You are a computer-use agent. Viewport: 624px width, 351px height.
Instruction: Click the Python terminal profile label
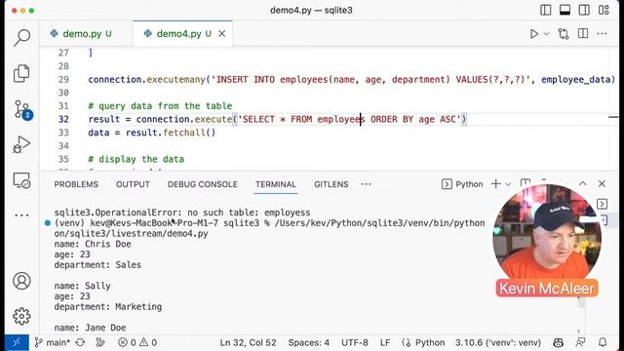click(x=462, y=184)
